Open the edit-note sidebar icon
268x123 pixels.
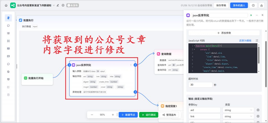(8, 87)
